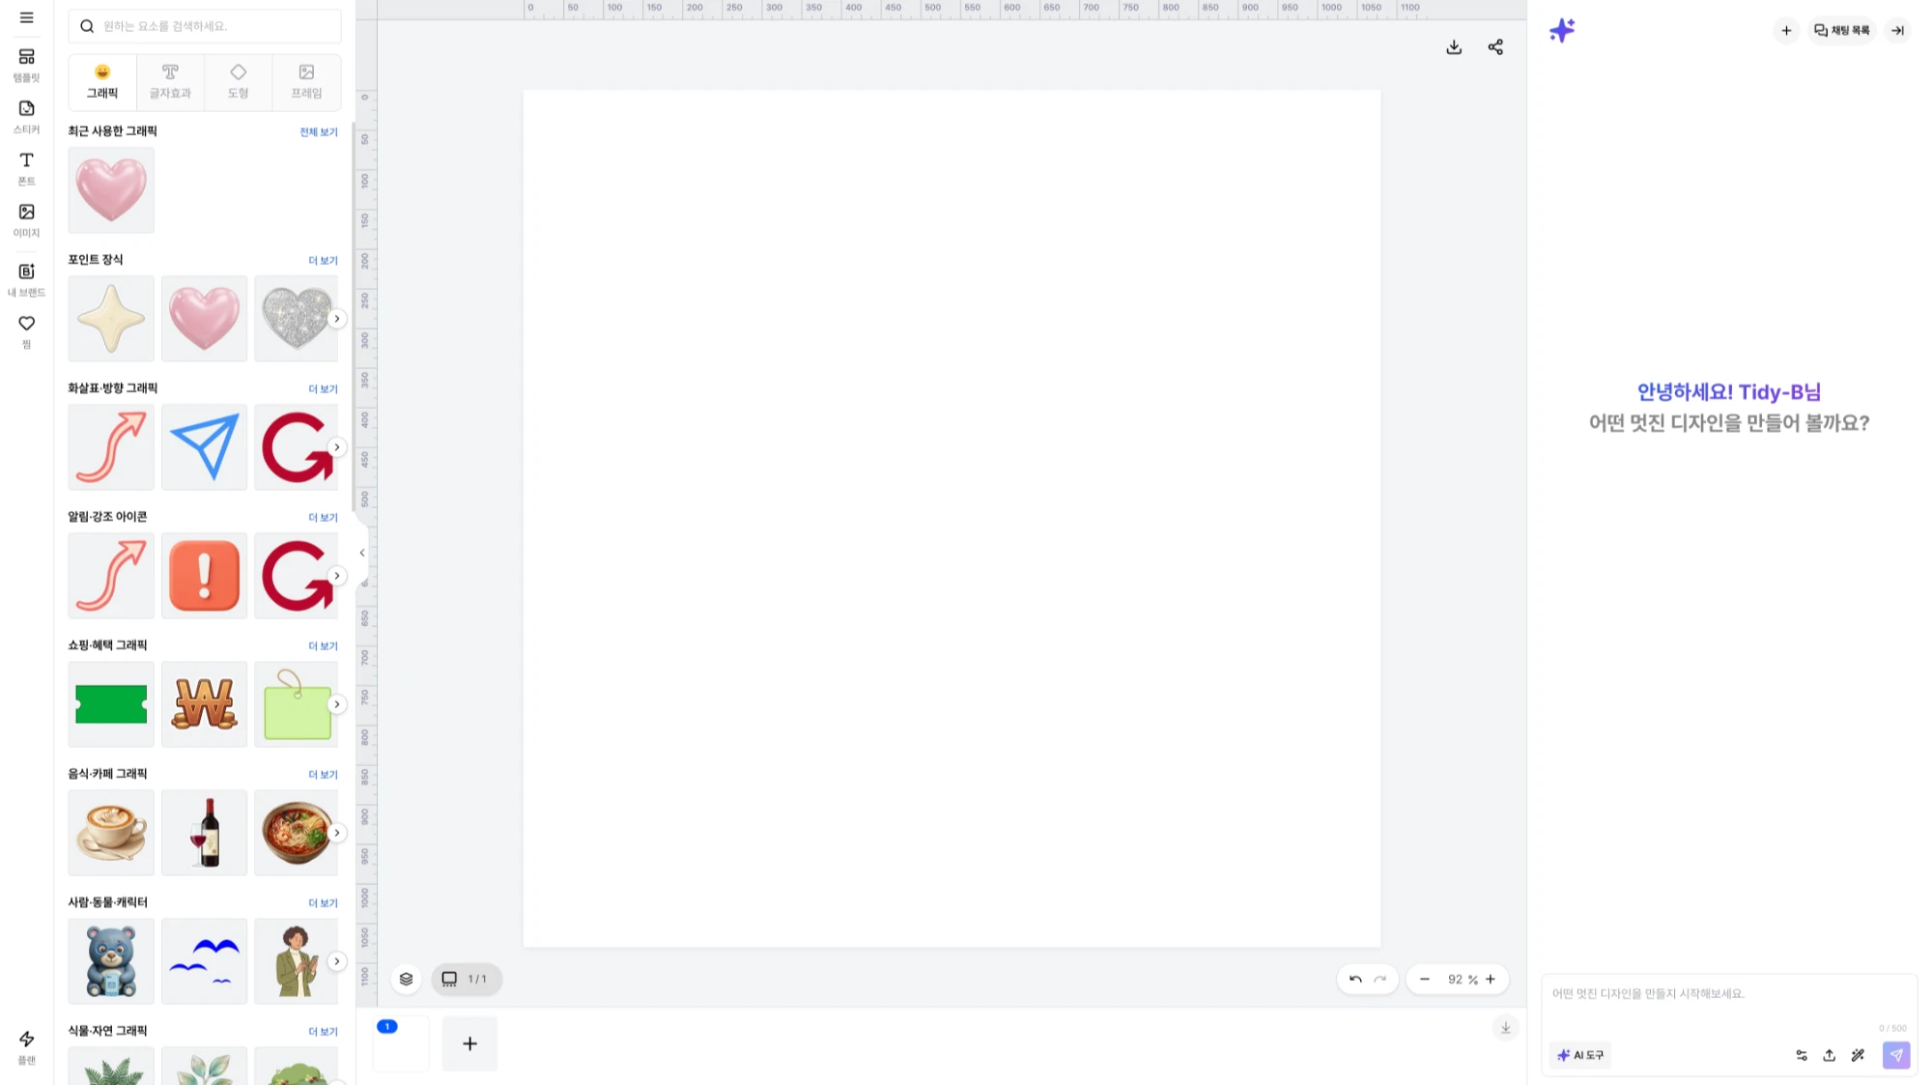Viewport: 1932px width, 1085px height.
Task: Select the green ticket coupon graphic
Action: coord(111,703)
